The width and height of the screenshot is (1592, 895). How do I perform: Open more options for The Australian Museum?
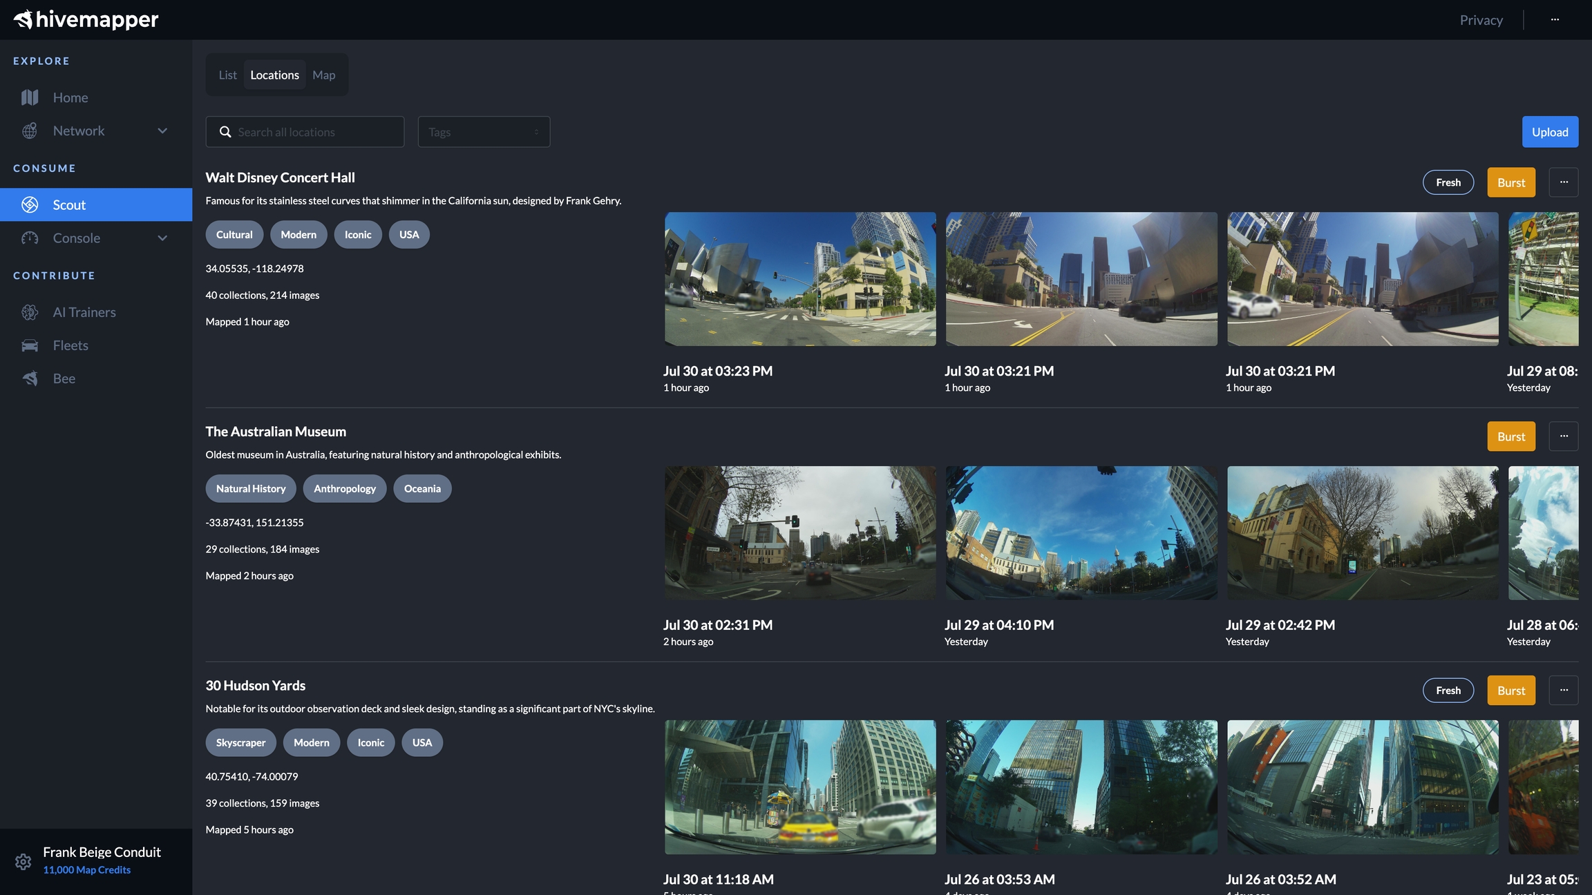(1564, 436)
